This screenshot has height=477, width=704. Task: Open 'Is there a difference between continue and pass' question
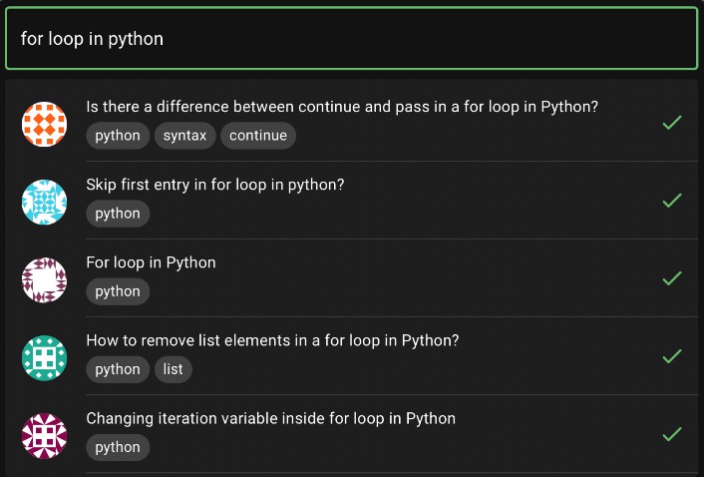click(x=341, y=107)
